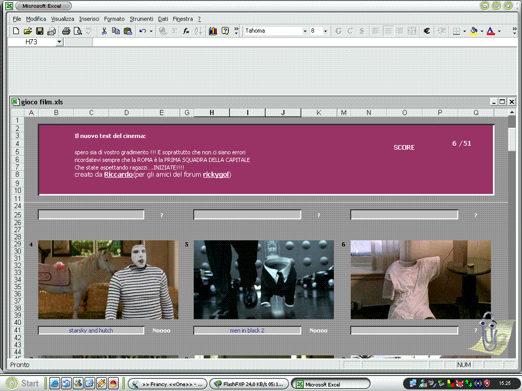Toggle italic formatting with the C button
This screenshot has height=391, width=522.
coord(350,31)
